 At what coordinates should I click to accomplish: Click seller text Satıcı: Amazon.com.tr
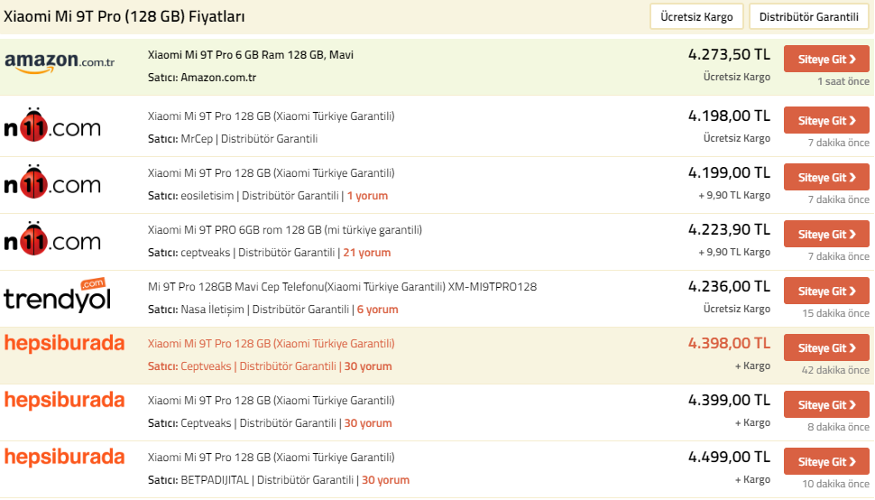pos(202,78)
